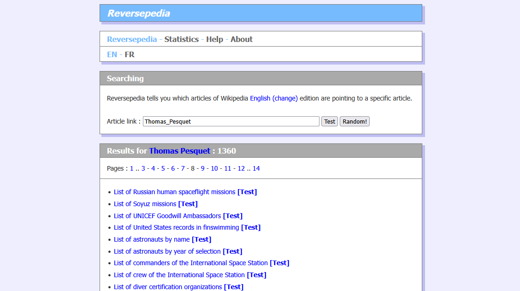This screenshot has height=291, width=520.
Task: Click the Random! button
Action: pos(355,121)
